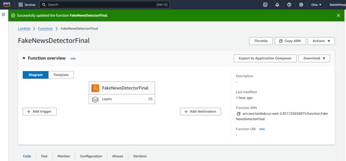This screenshot has height=161, width=346.
Task: Select the Code tab
Action: [x=27, y=156]
